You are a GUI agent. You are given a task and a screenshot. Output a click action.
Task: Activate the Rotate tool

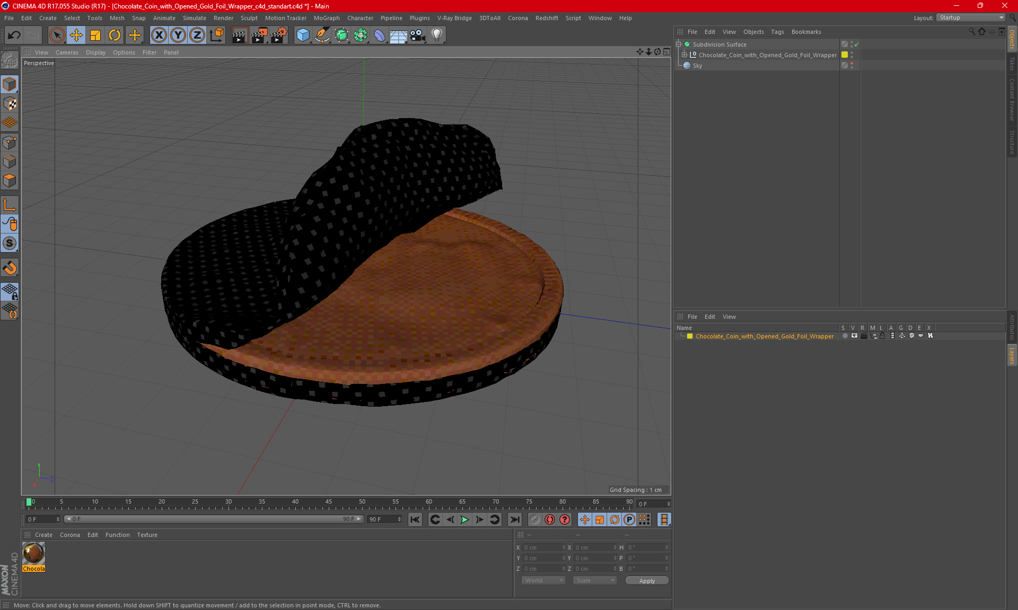115,35
